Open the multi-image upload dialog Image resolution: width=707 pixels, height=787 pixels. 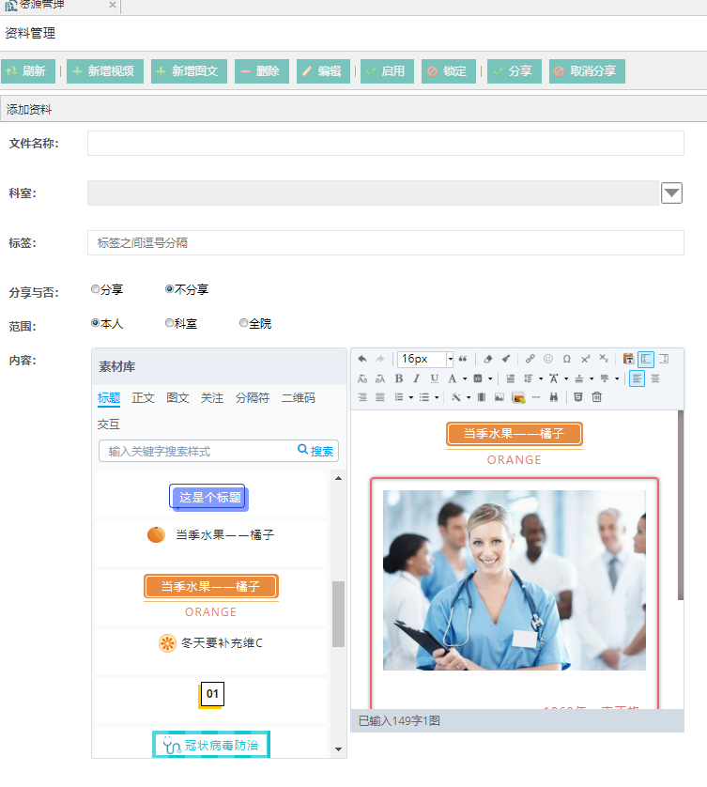pos(518,397)
